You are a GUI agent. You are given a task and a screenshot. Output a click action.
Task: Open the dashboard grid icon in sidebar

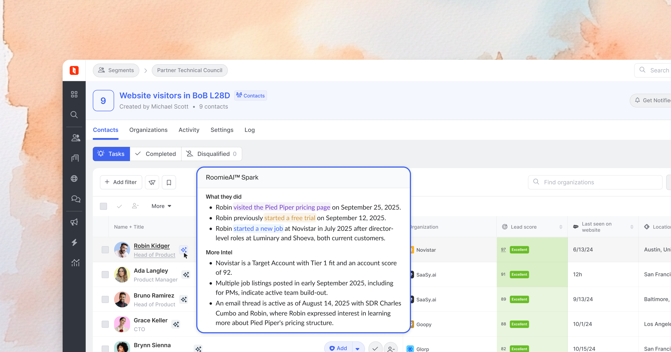(x=74, y=94)
